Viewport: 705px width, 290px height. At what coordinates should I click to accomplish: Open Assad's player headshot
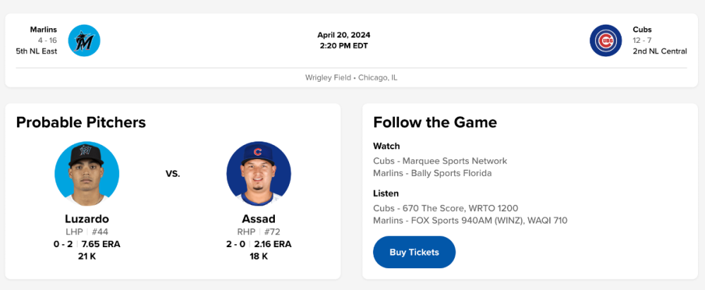click(x=258, y=174)
